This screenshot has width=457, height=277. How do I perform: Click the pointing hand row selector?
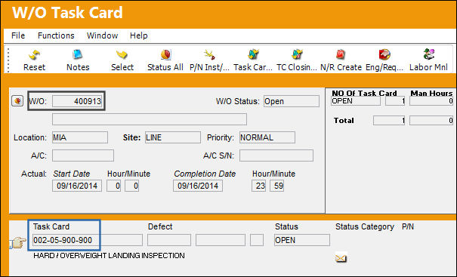18,242
